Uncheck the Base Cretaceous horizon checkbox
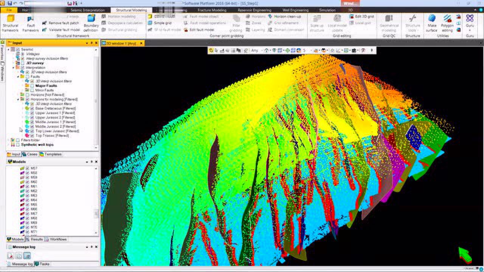The image size is (484, 272). tap(32, 108)
